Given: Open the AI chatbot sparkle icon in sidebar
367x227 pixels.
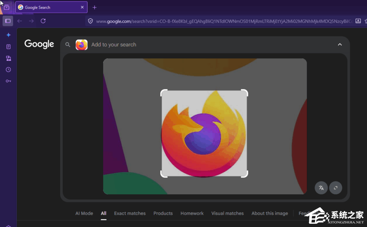Looking at the screenshot, I should 8,35.
